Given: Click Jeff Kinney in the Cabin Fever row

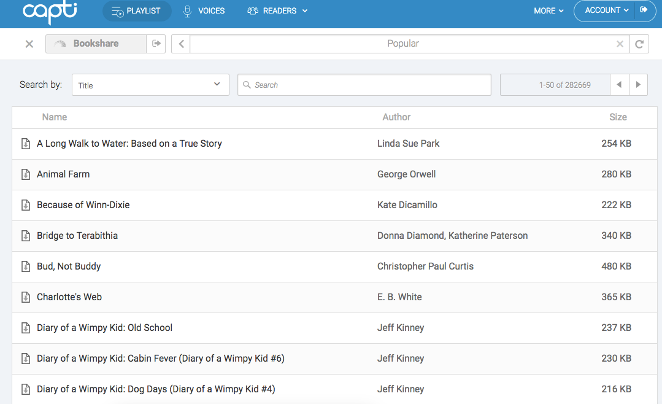Looking at the screenshot, I should [401, 359].
